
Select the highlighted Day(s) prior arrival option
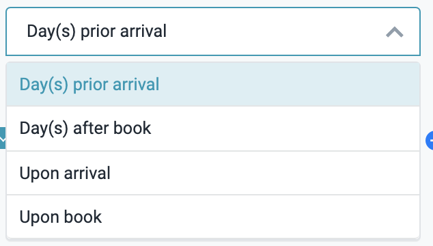point(213,84)
